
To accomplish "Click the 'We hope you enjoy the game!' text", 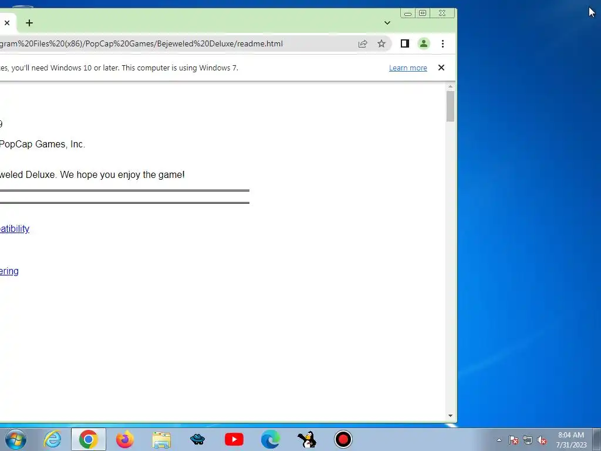I will [122, 175].
